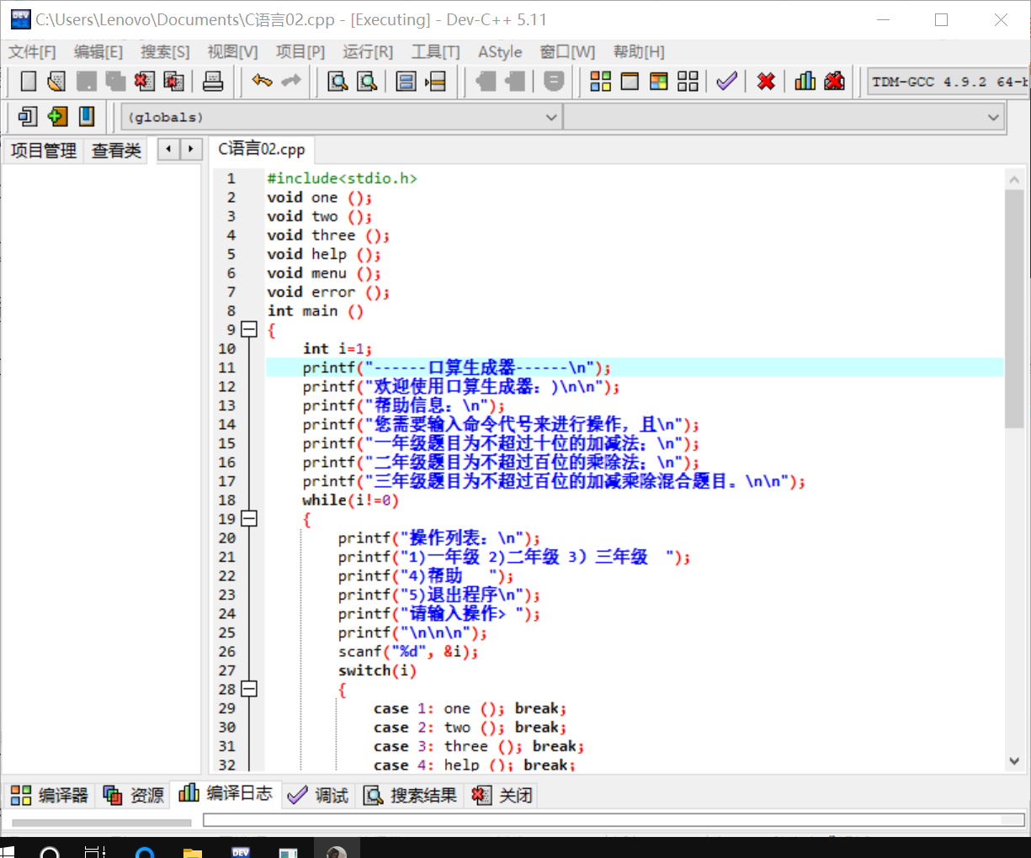This screenshot has height=858, width=1031.
Task: Open the 搜索[S] menu
Action: point(165,52)
